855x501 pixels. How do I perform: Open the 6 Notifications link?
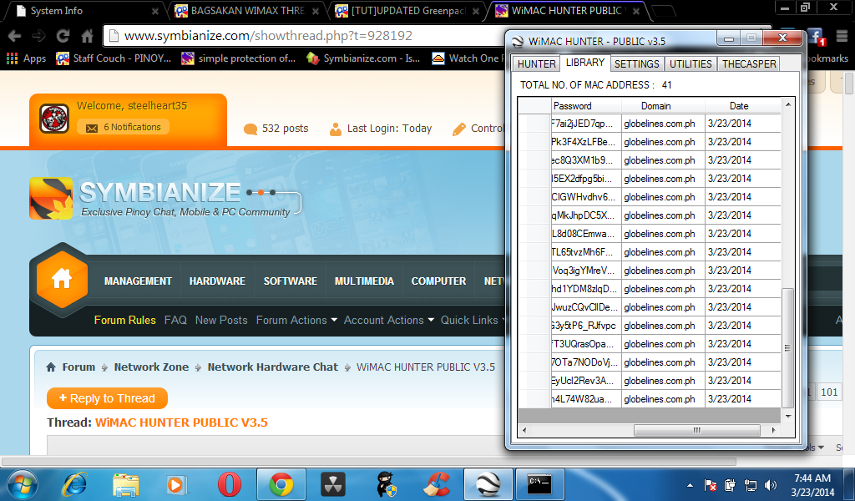[124, 127]
